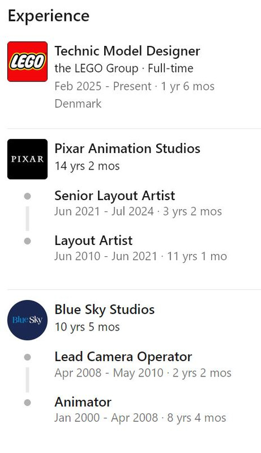Select the Layout Artist timeline bullet
The width and height of the screenshot is (261, 453).
point(27,241)
